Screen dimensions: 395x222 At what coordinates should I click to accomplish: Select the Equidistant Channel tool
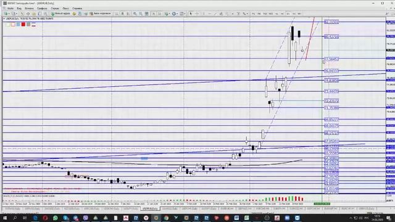coord(221,14)
